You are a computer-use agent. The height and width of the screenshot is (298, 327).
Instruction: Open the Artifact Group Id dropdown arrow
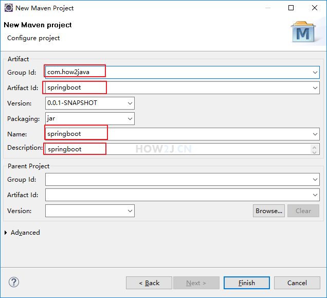(x=315, y=73)
